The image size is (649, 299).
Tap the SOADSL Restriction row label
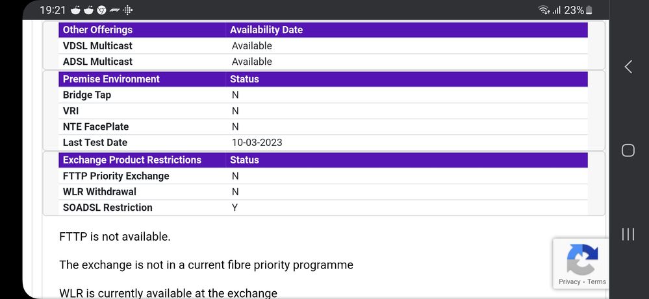click(x=108, y=208)
